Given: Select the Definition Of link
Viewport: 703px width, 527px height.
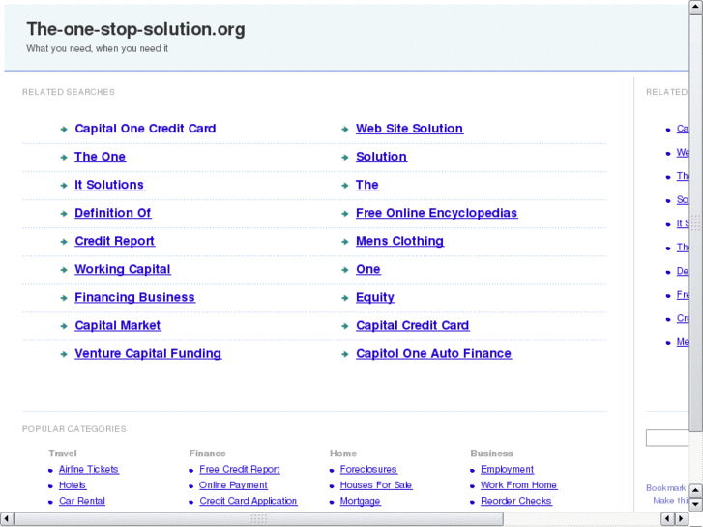Looking at the screenshot, I should [x=113, y=213].
